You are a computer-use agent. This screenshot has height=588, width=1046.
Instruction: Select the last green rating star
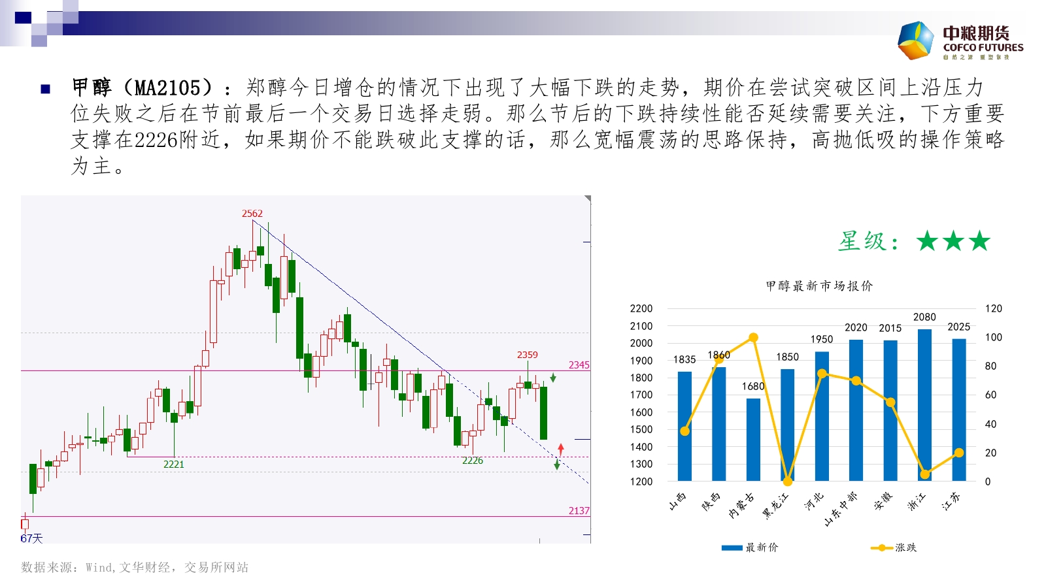979,241
